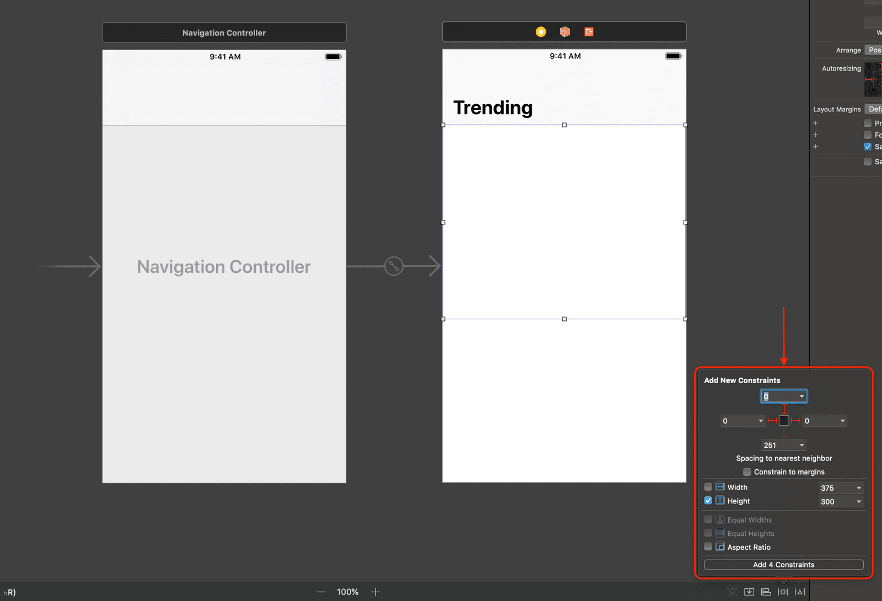Open the bottom spacing 251 dropdown
Screen dimensions: 882x601
(x=802, y=445)
